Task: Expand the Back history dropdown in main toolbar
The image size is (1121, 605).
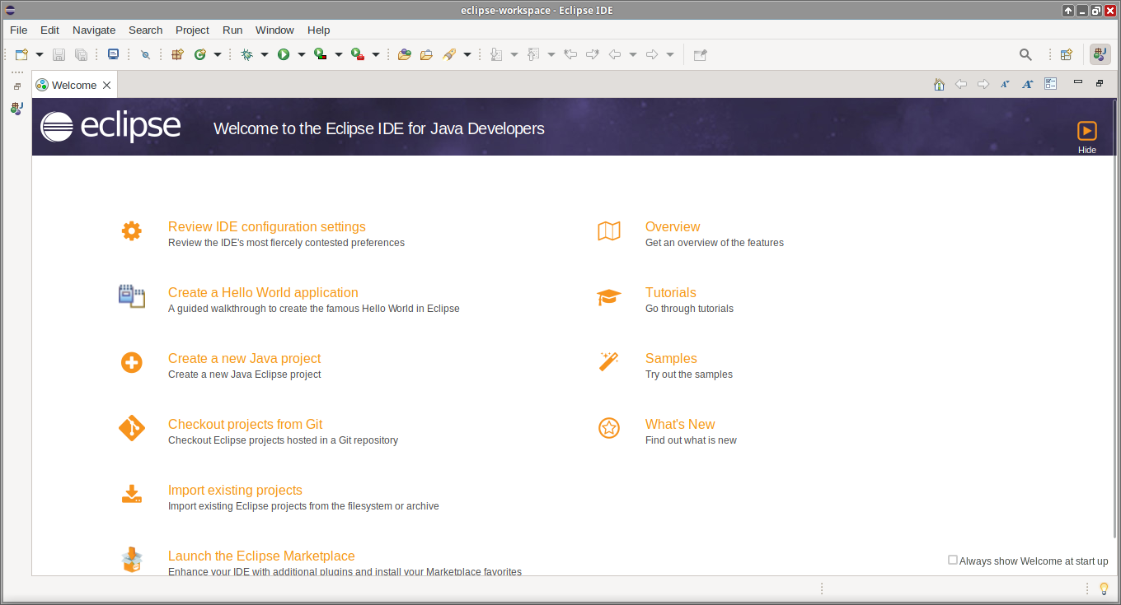Action: (x=633, y=55)
